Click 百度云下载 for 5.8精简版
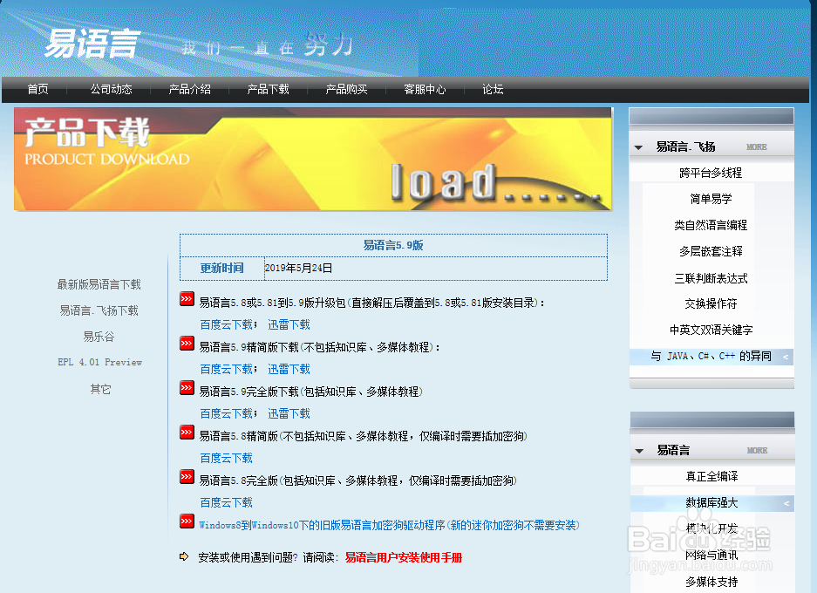 point(226,458)
